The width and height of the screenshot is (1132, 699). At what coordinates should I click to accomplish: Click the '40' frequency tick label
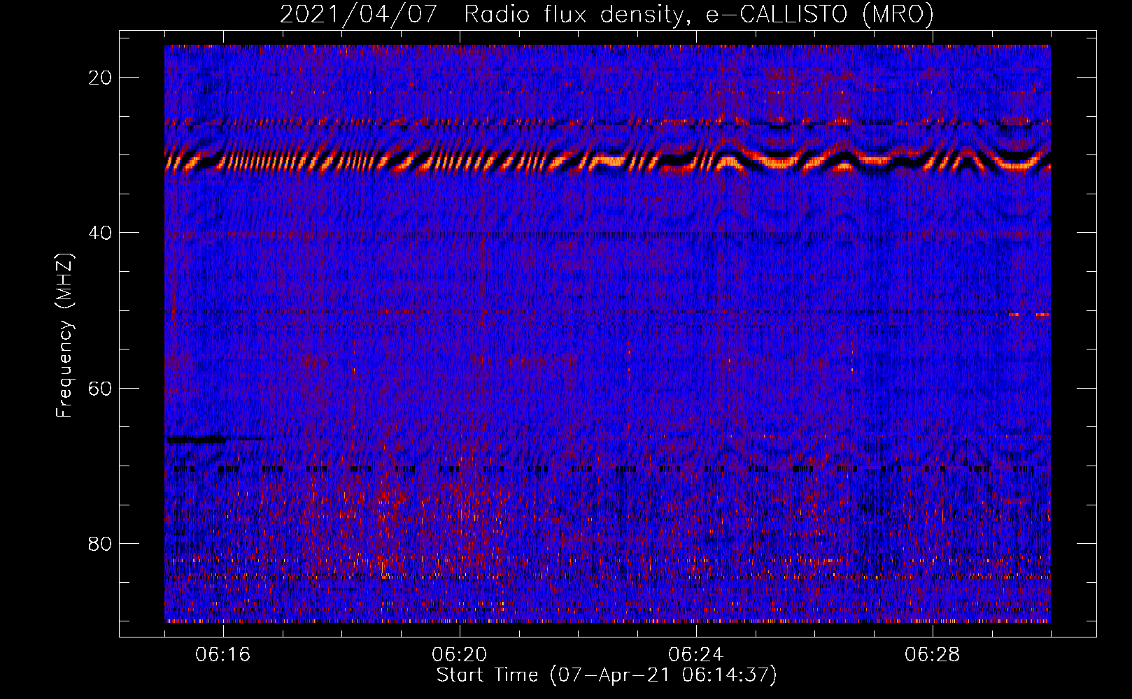[x=100, y=233]
